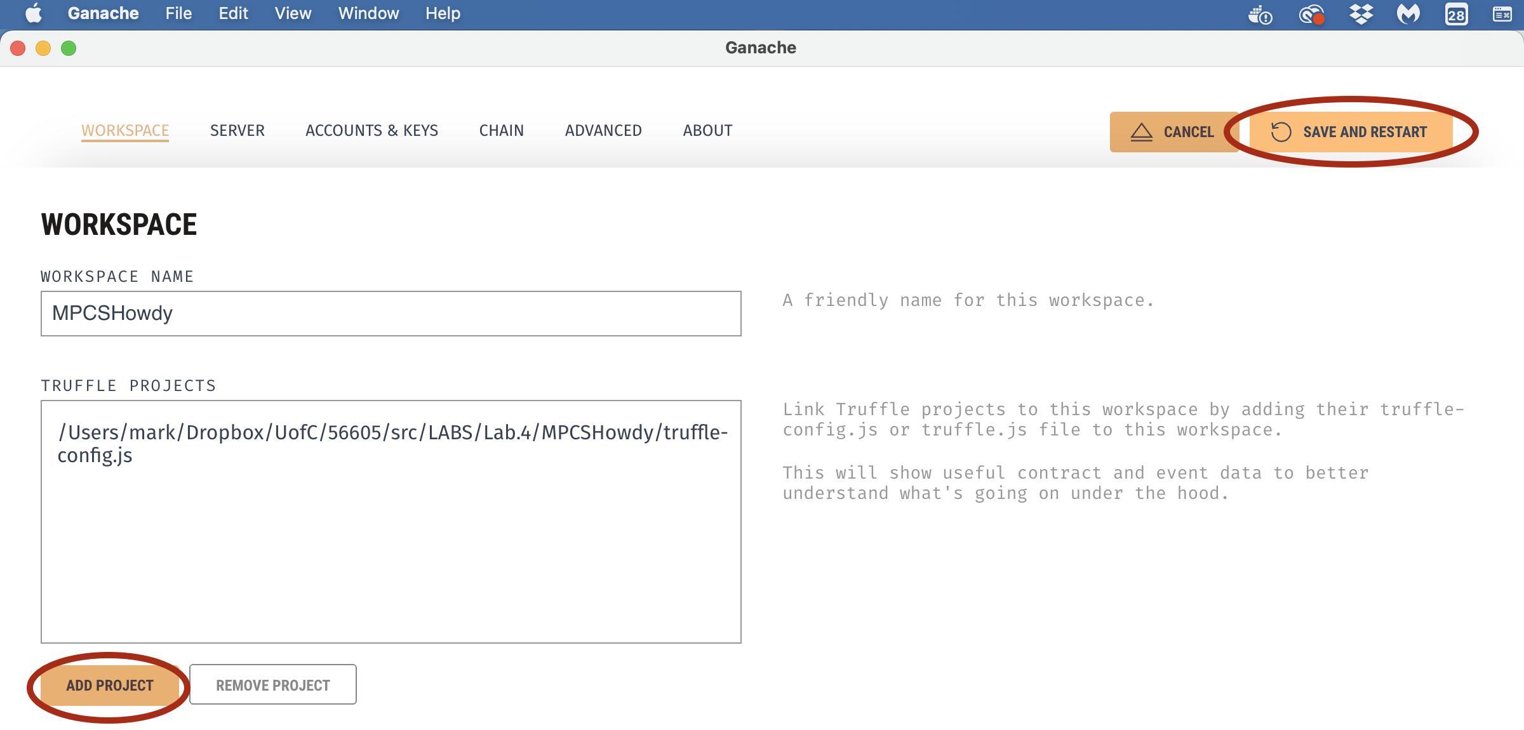Screen dimensions: 1524x730
Task: Go to the Chain settings tab
Action: (x=501, y=130)
